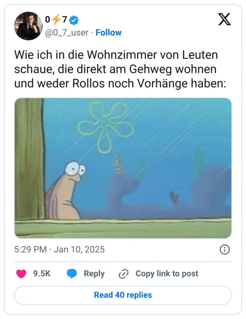
Task: Click the X logo in the corner
Action: [225, 19]
